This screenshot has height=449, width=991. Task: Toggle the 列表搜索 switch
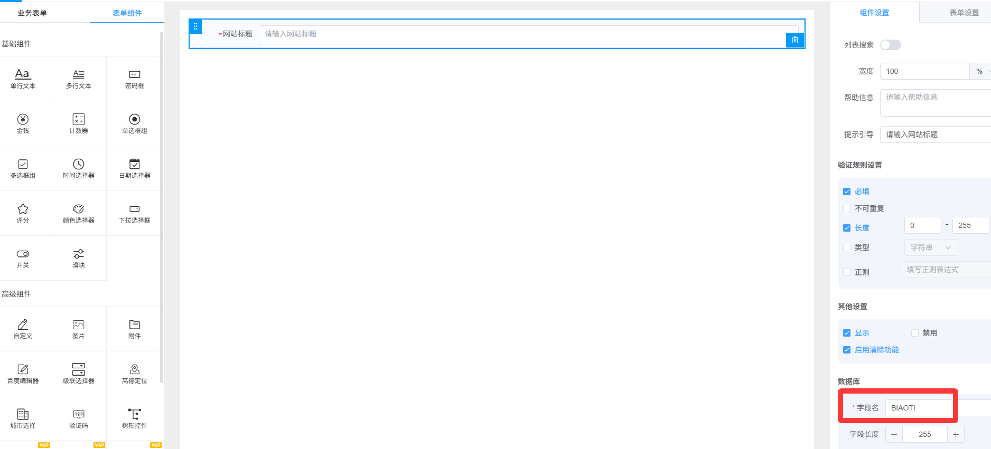[x=890, y=45]
